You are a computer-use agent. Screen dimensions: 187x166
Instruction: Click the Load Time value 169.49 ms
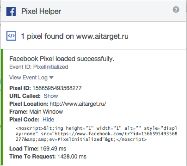[53, 149]
